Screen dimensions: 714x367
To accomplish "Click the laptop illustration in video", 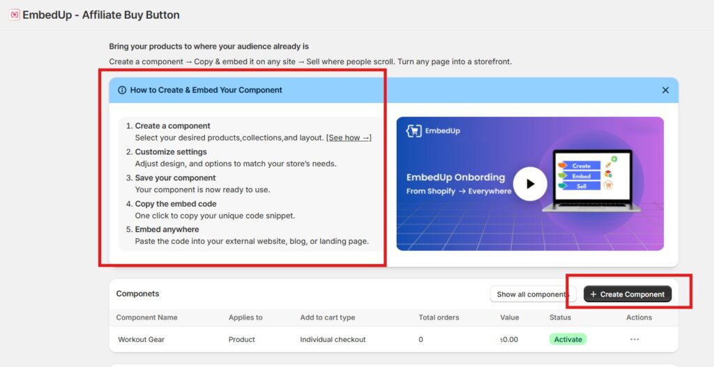I will click(591, 180).
